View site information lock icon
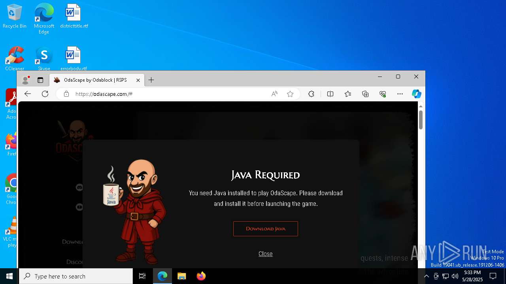 [x=66, y=94]
